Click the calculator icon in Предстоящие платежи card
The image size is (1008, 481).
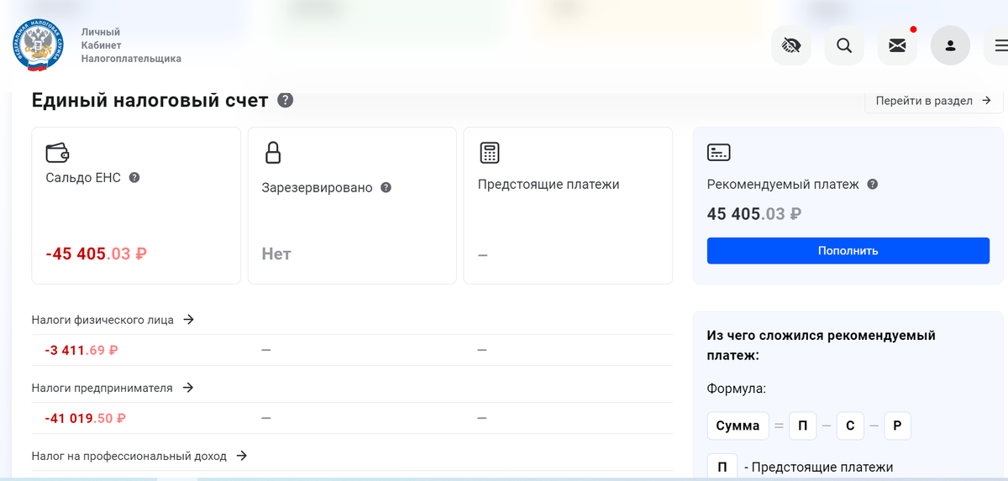click(489, 152)
